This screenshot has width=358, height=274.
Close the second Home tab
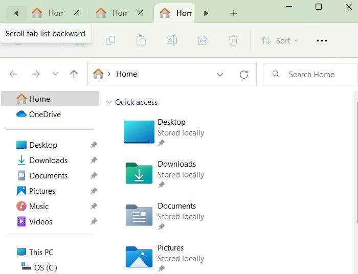pyautogui.click(x=140, y=13)
